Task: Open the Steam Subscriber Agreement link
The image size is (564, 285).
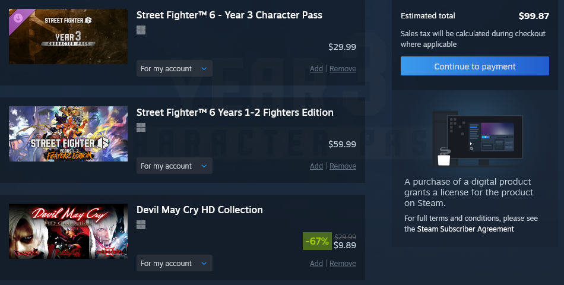Action: (x=465, y=229)
